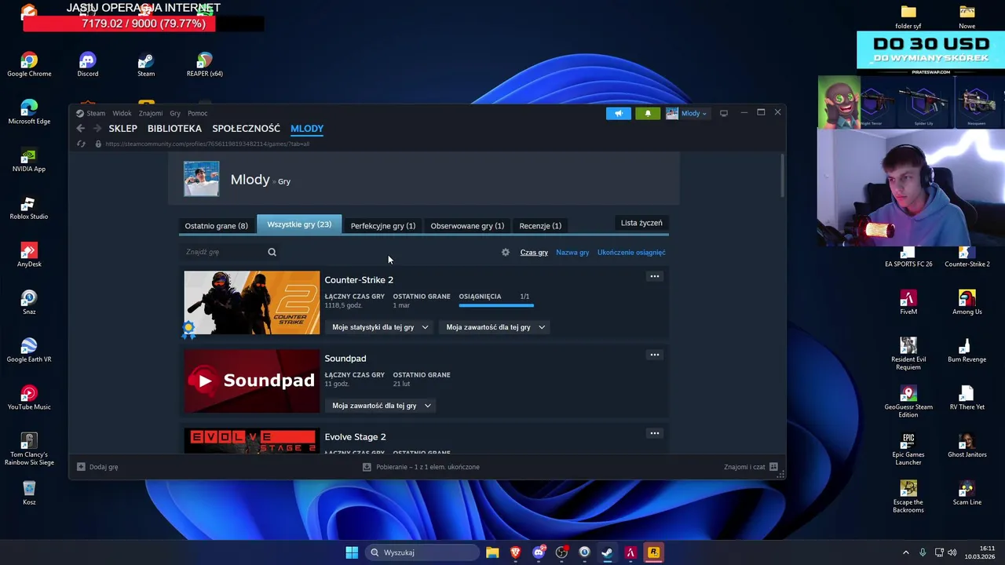The image size is (1005, 565).
Task: Open the 'Lista życzeń' button
Action: pos(641,223)
